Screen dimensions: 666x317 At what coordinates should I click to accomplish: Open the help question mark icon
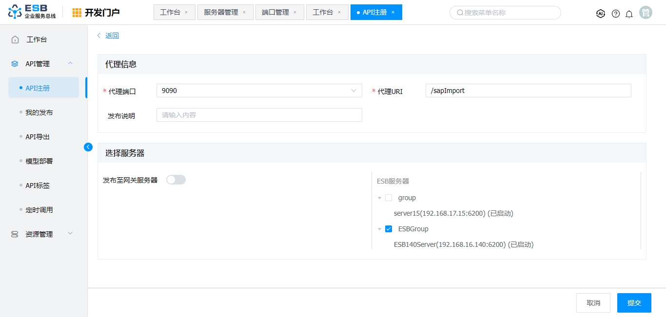[x=616, y=14]
